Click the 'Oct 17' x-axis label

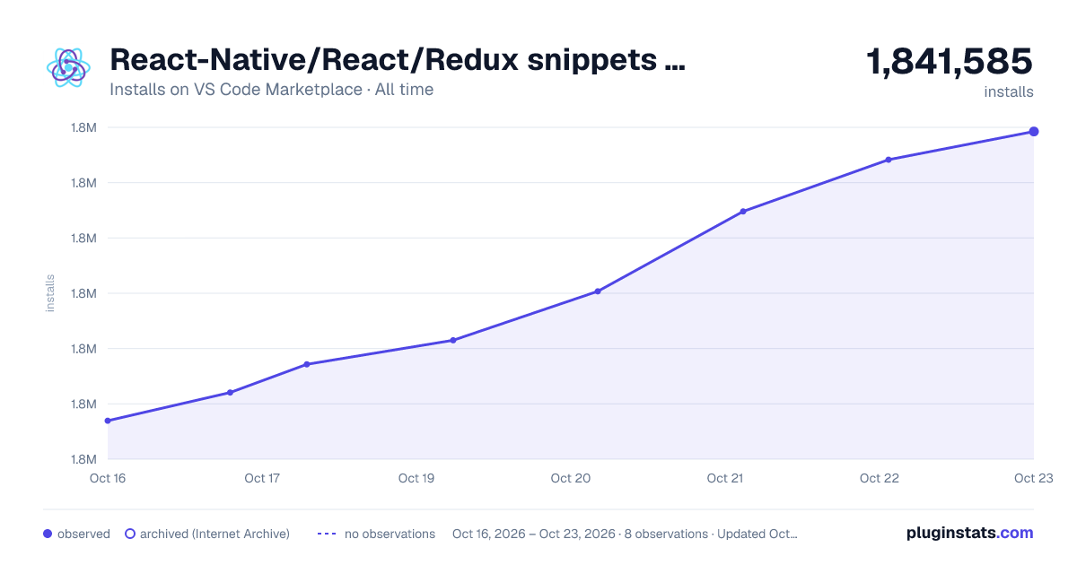pos(262,478)
